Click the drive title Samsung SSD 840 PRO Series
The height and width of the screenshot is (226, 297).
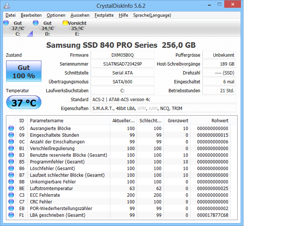(x=102, y=45)
